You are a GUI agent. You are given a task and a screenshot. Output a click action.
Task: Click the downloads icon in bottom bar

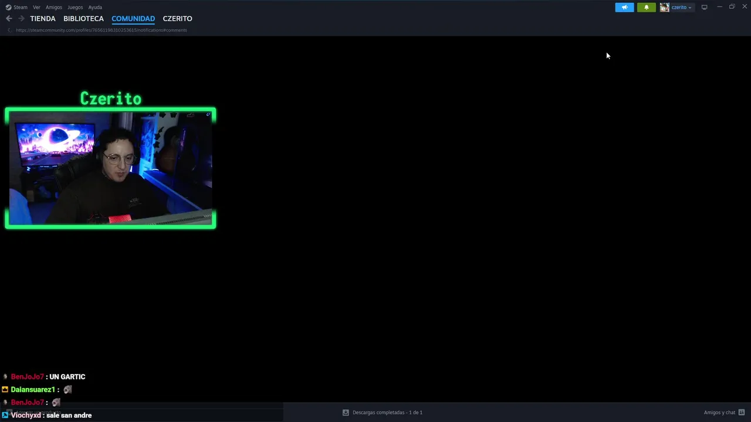(x=346, y=413)
